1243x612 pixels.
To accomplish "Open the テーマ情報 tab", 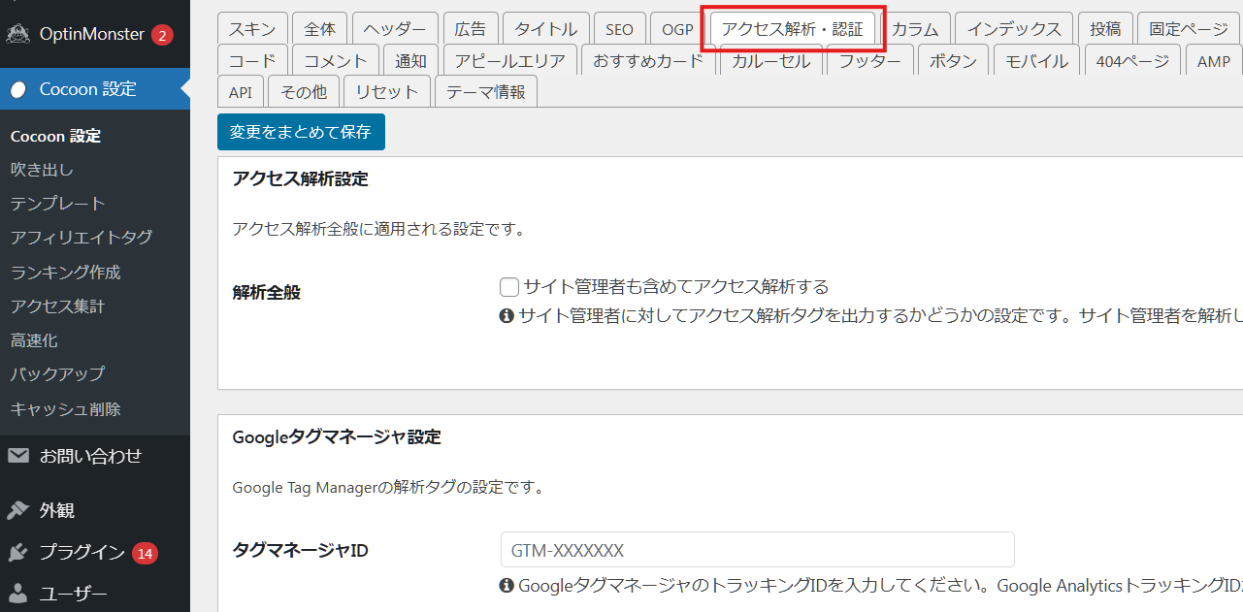I will coord(485,93).
